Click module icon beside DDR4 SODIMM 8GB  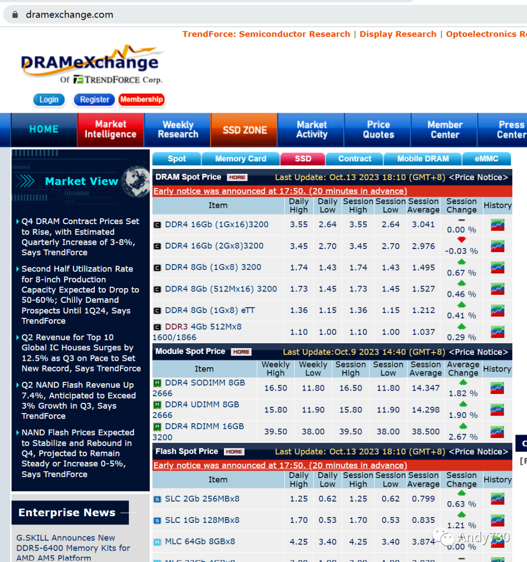pos(157,383)
